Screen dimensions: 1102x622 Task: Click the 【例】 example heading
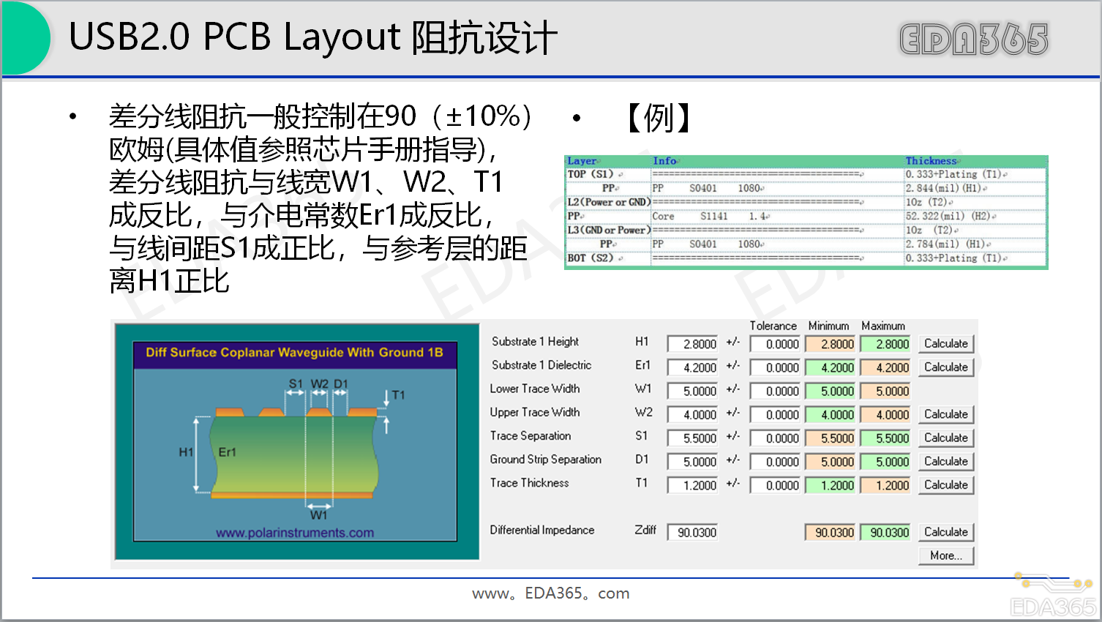click(x=659, y=118)
